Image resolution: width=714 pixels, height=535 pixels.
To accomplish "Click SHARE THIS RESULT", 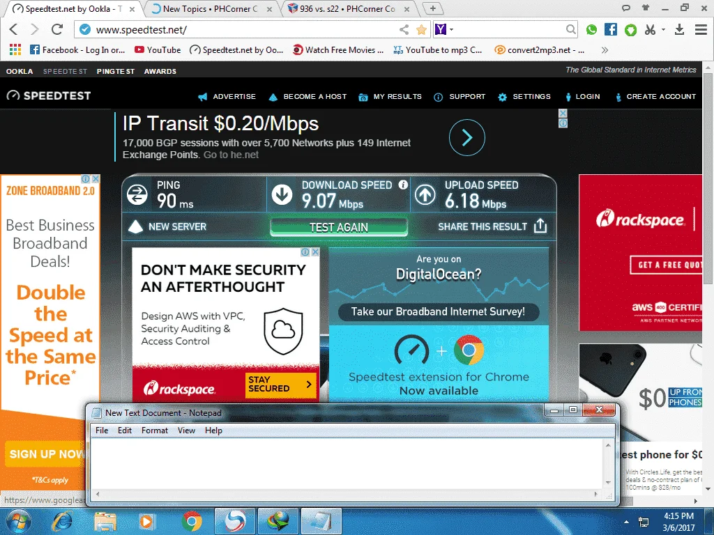I will pos(492,226).
